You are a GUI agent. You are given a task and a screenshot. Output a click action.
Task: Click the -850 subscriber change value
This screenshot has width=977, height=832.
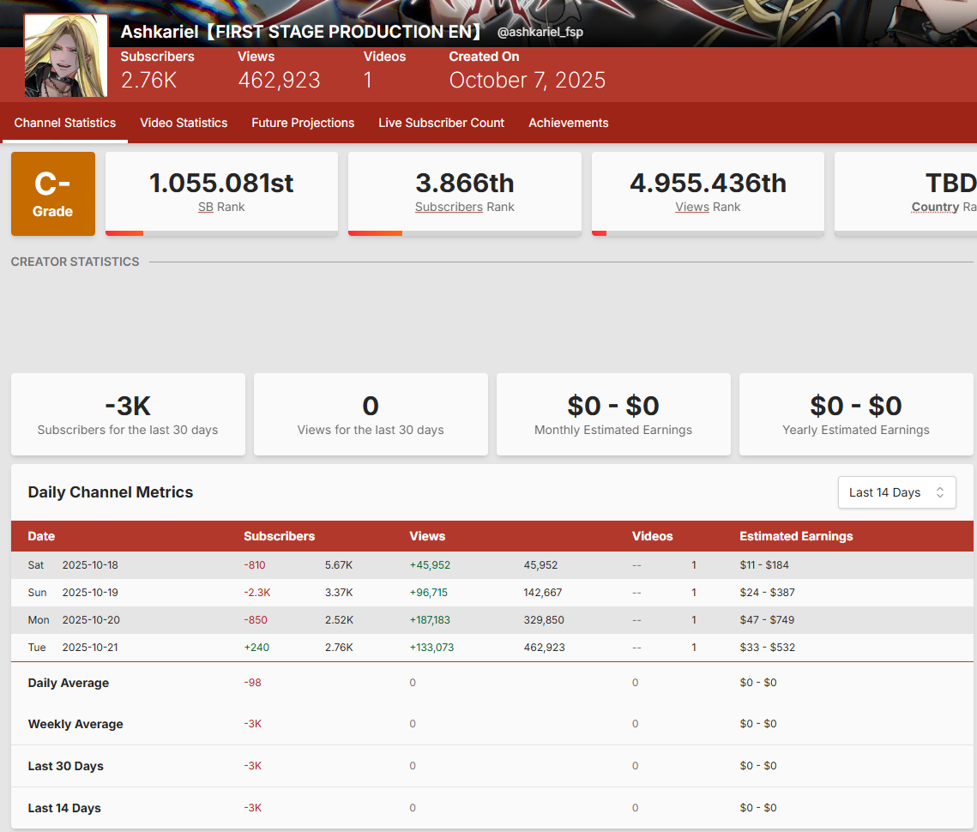pos(256,620)
